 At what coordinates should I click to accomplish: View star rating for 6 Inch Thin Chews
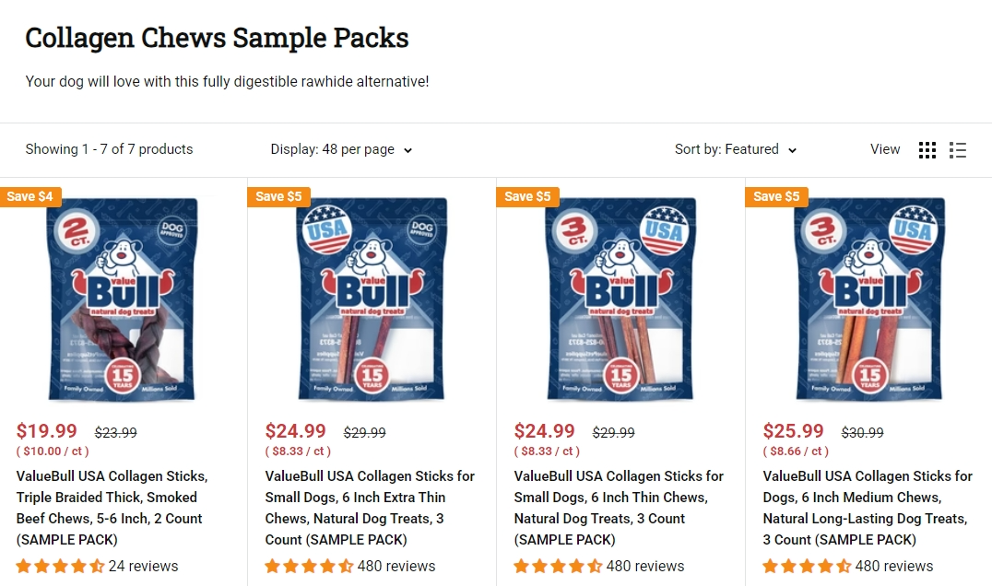[559, 566]
